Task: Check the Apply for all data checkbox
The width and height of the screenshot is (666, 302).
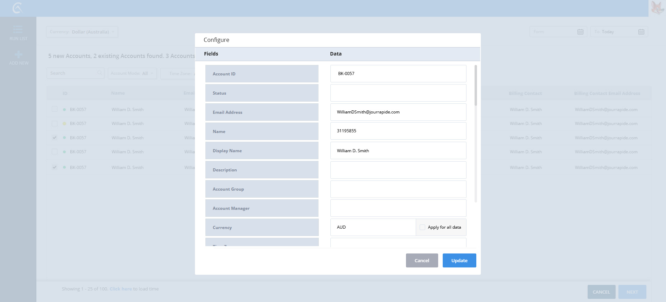Action: click(x=422, y=227)
